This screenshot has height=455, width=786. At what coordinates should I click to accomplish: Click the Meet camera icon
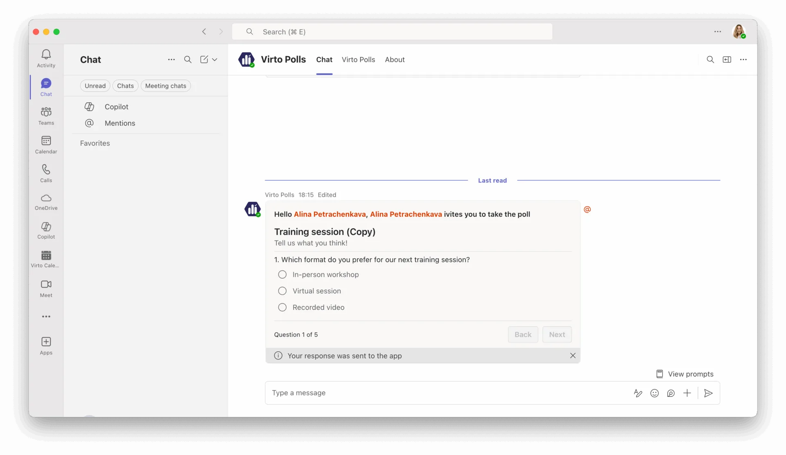click(46, 284)
